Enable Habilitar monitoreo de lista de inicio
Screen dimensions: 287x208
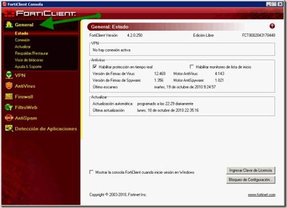(192, 66)
